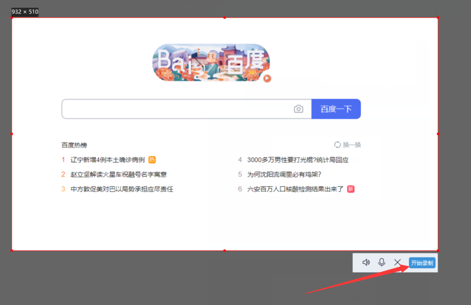Focus the Baidu search input box
The image size is (471, 305).
(x=177, y=109)
